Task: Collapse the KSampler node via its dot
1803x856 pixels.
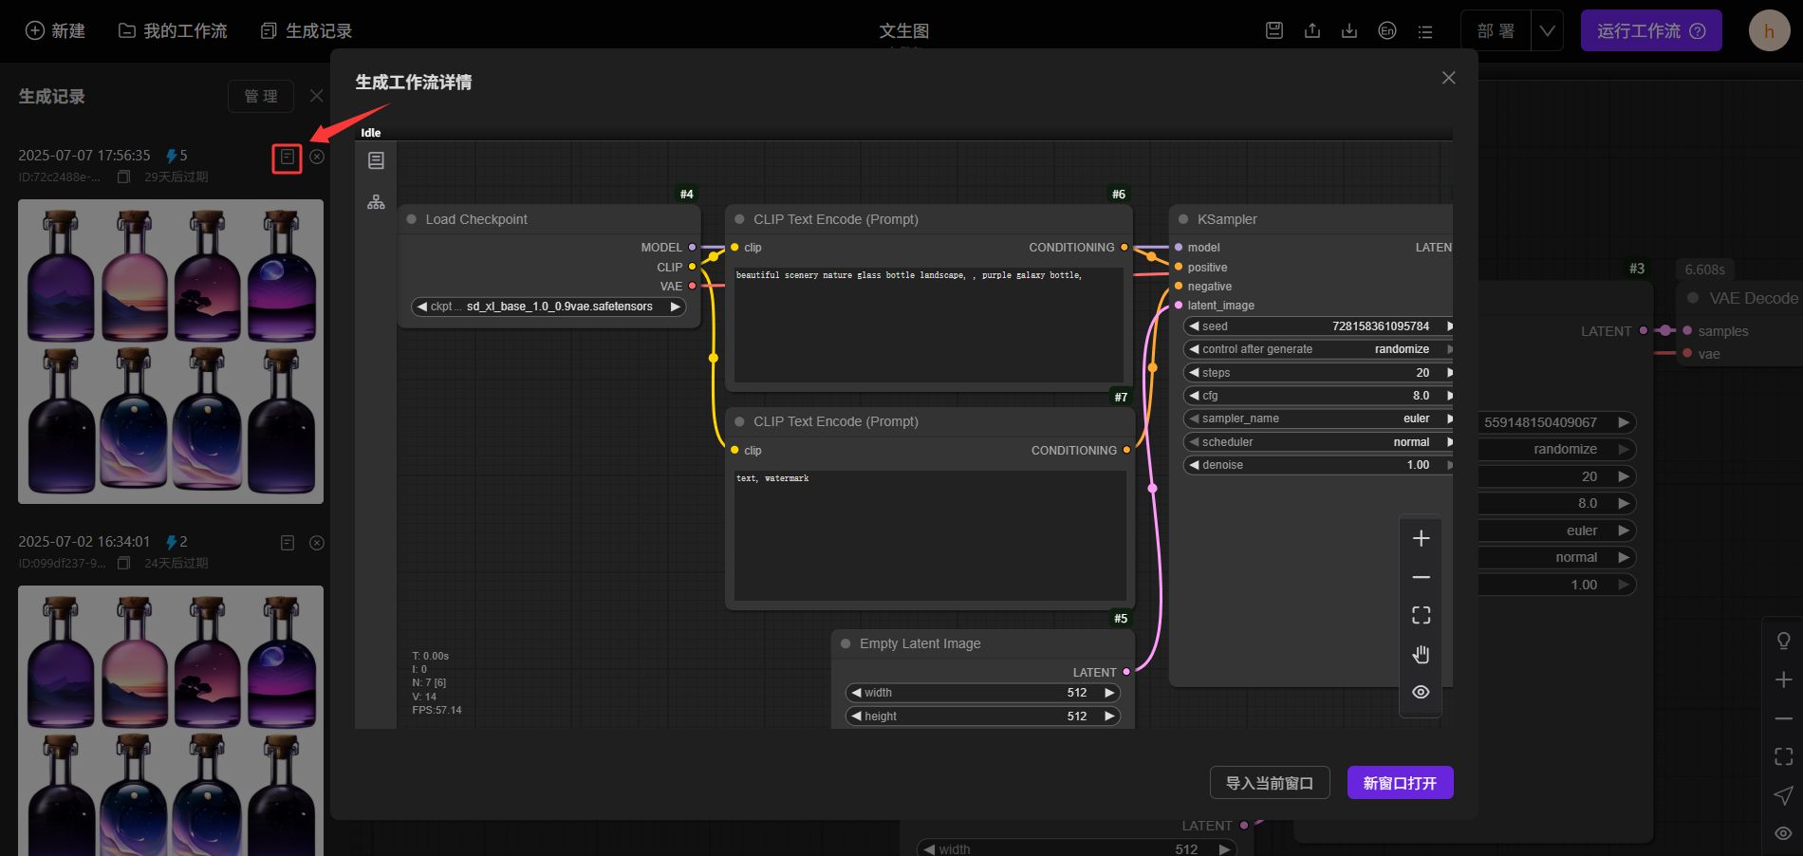Action: click(x=1183, y=219)
